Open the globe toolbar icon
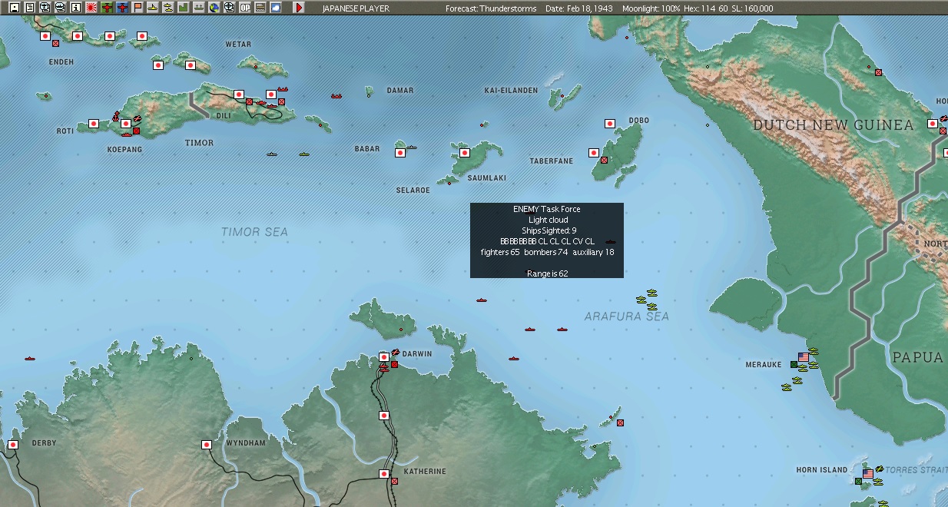The width and height of the screenshot is (948, 507). click(x=214, y=8)
